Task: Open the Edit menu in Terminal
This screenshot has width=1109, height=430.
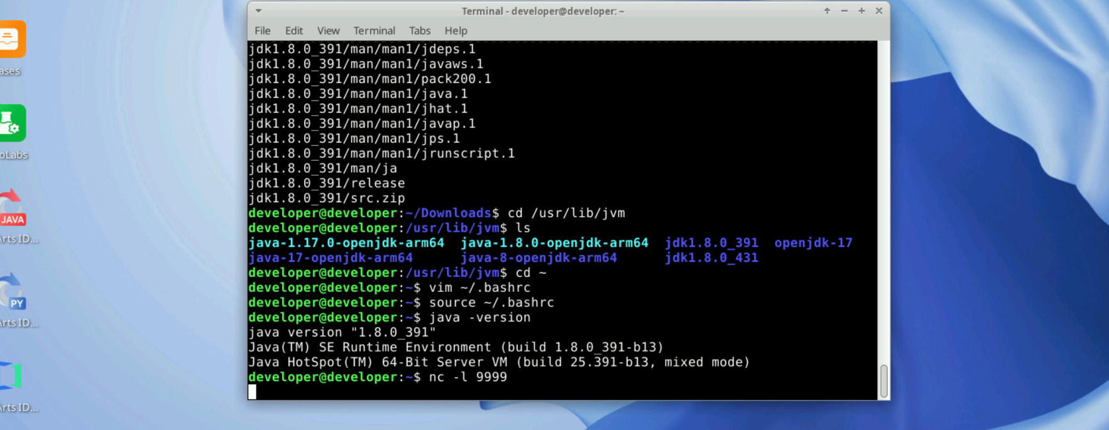Action: [293, 31]
